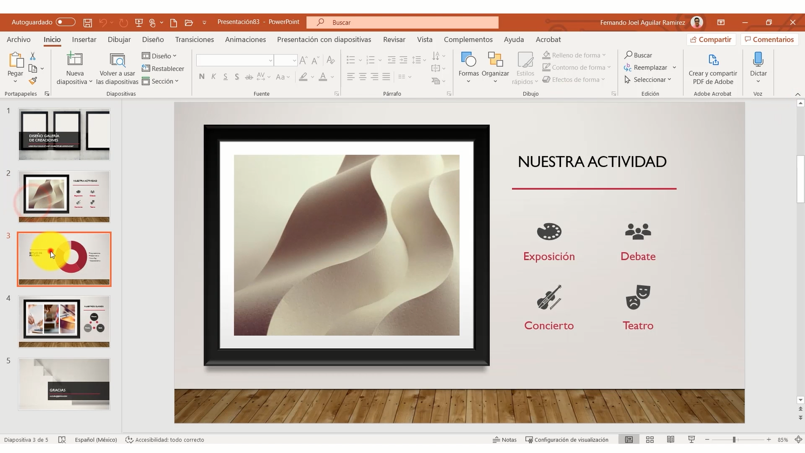Viewport: 805px width, 453px height.
Task: Switch to the Insertar tab
Action: (84, 39)
